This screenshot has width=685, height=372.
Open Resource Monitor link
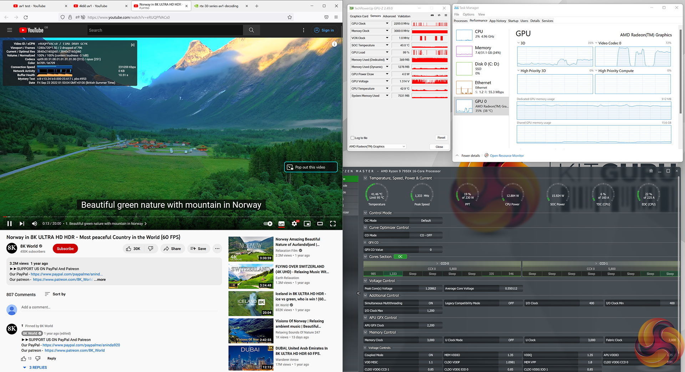(507, 156)
